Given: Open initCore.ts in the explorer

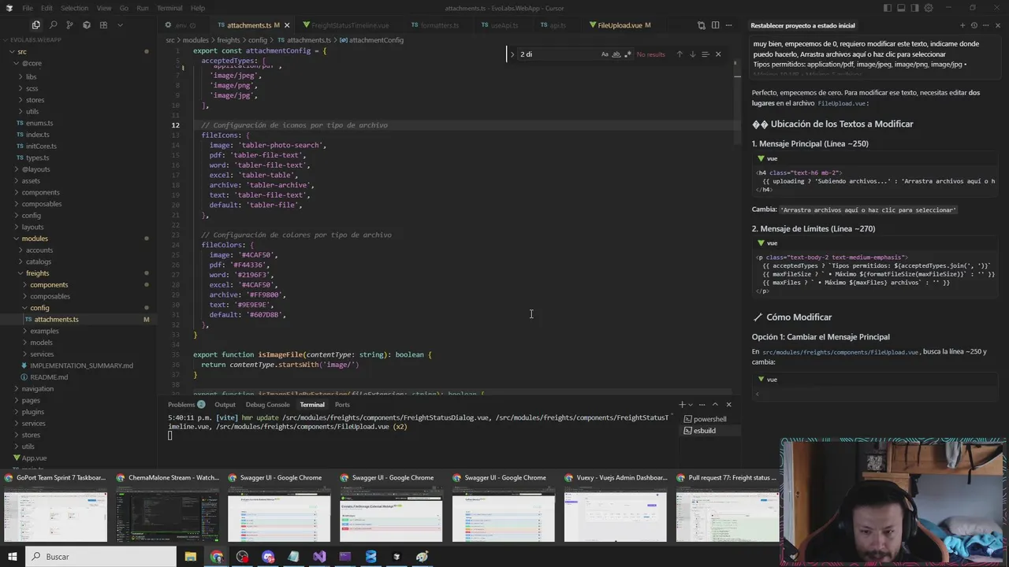Looking at the screenshot, I should [x=41, y=146].
